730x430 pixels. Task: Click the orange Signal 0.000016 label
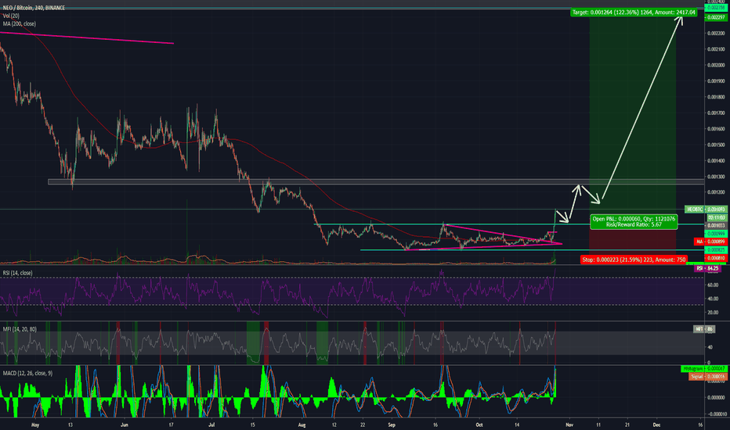(x=707, y=377)
